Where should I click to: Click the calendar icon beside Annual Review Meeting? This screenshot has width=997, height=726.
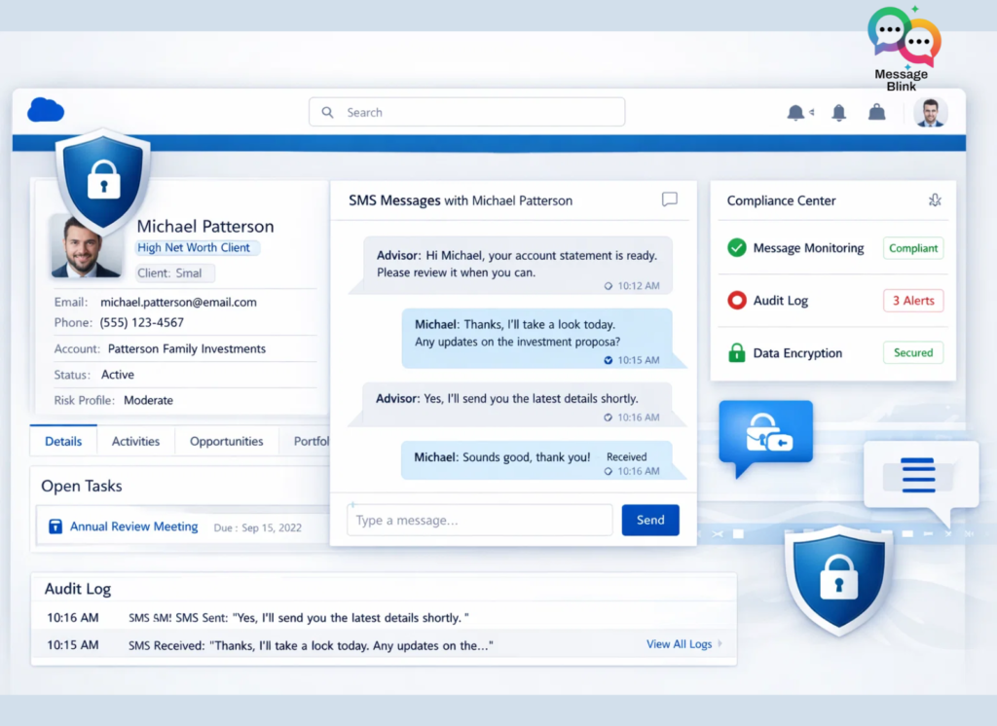(55, 526)
